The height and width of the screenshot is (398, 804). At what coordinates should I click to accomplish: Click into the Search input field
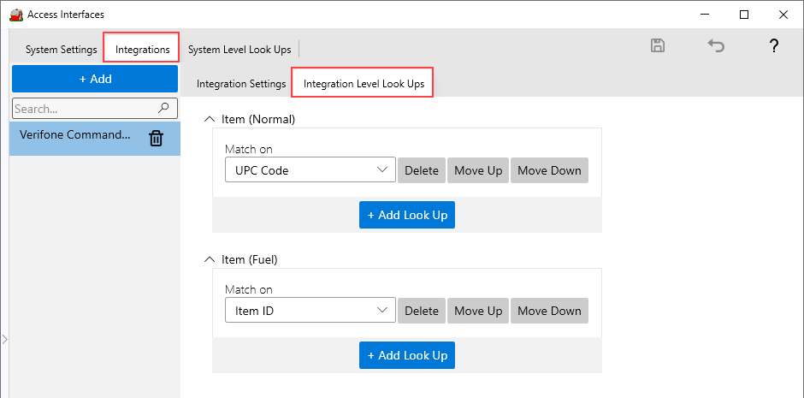(x=84, y=109)
